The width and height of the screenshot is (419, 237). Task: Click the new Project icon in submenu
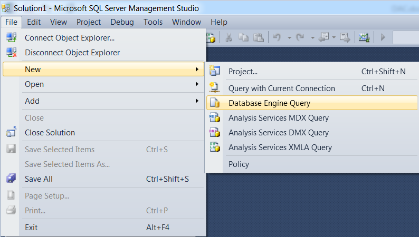click(x=215, y=71)
